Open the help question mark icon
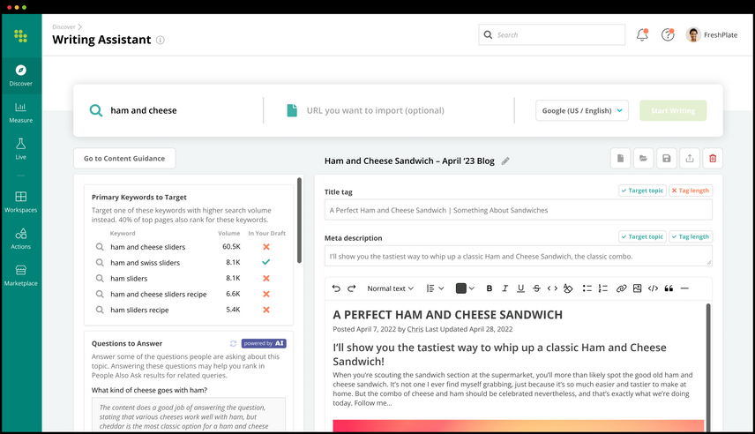The image size is (755, 434). (668, 34)
